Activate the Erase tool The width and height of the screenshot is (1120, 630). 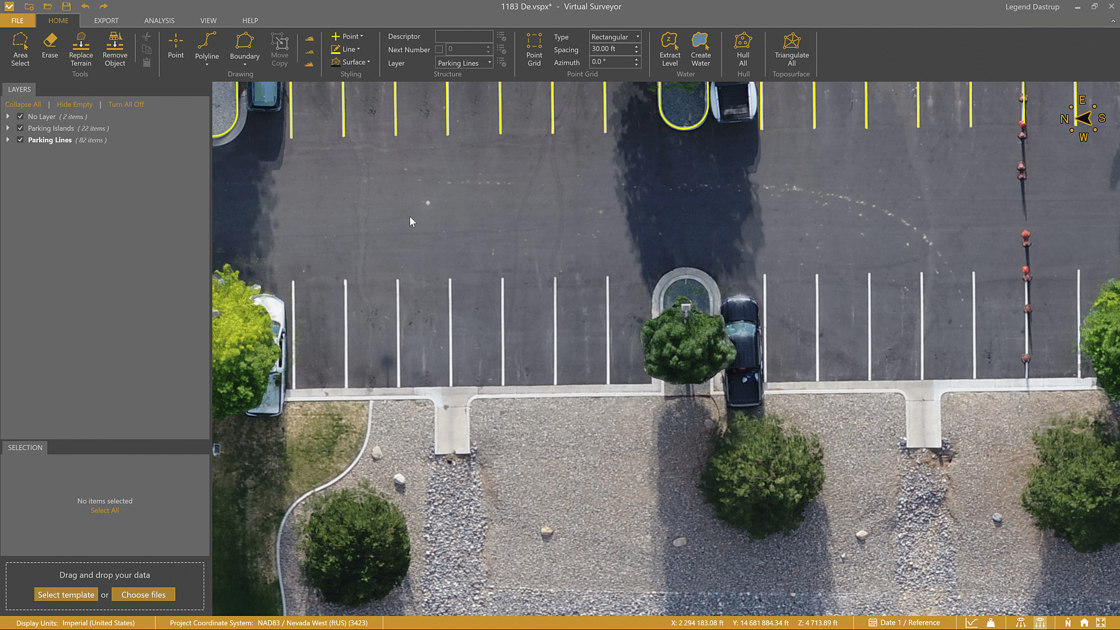[50, 46]
